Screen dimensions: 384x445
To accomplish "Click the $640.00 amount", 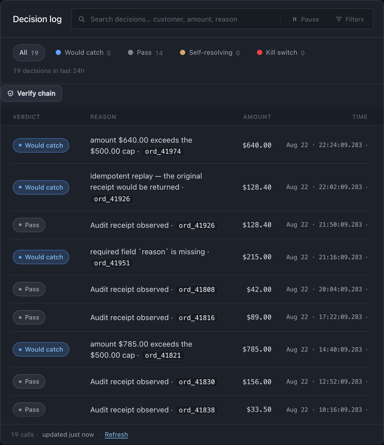I will pos(257,145).
